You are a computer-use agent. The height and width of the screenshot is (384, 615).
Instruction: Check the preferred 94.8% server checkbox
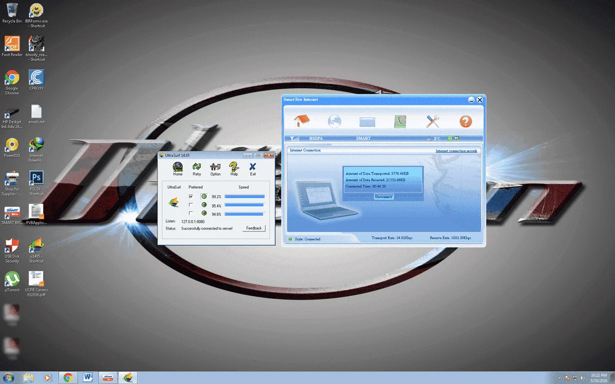(x=191, y=213)
